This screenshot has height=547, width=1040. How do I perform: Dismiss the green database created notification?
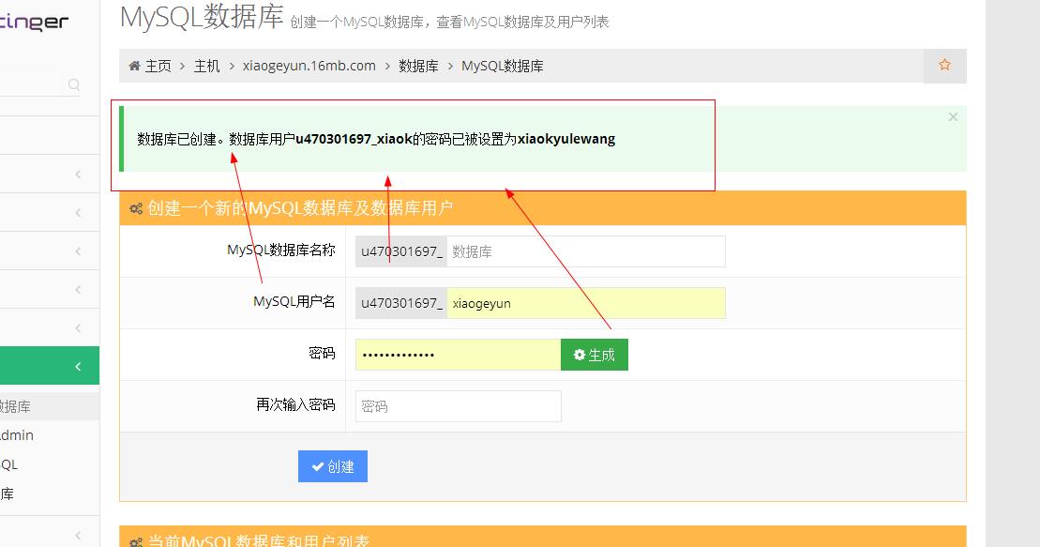(x=953, y=117)
